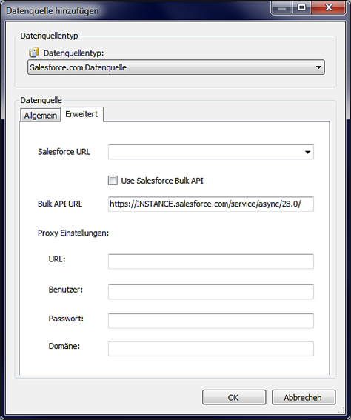Click the Abbrechen button

pos(304,398)
